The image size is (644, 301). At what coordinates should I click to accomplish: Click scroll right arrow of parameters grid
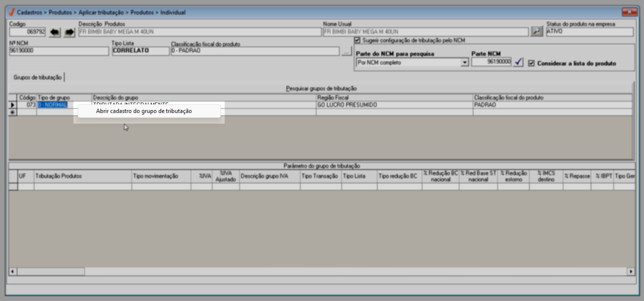click(x=631, y=272)
